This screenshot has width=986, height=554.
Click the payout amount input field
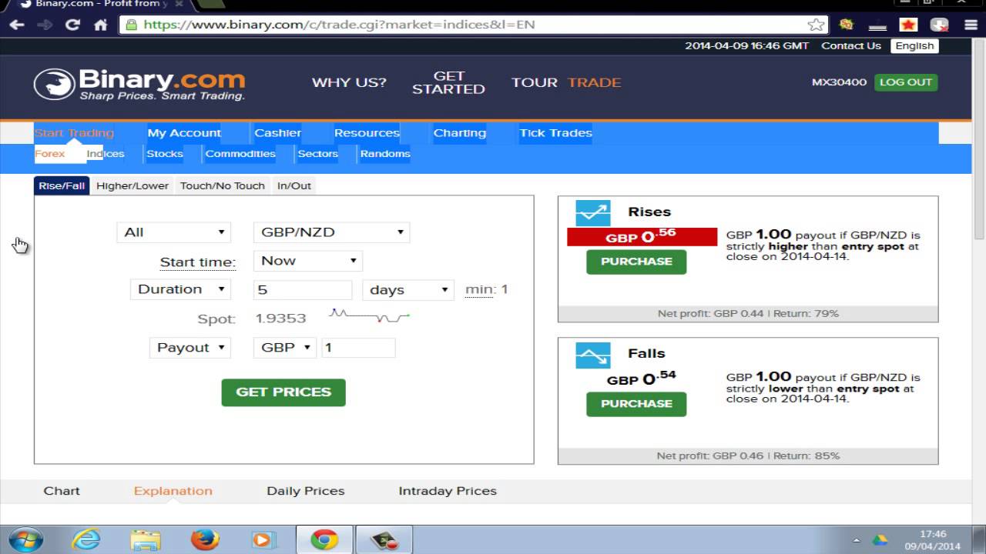pyautogui.click(x=358, y=348)
